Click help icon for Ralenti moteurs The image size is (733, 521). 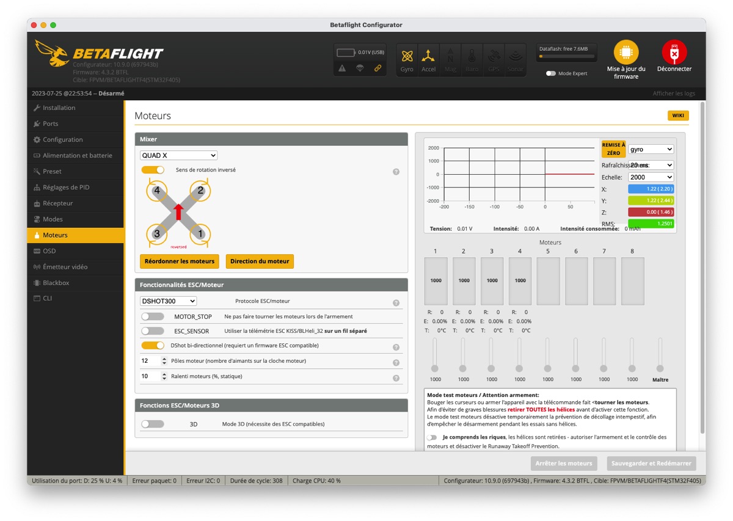click(396, 378)
